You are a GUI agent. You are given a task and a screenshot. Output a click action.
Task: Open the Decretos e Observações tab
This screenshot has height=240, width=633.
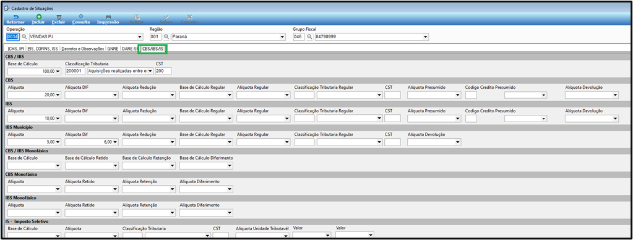(82, 49)
